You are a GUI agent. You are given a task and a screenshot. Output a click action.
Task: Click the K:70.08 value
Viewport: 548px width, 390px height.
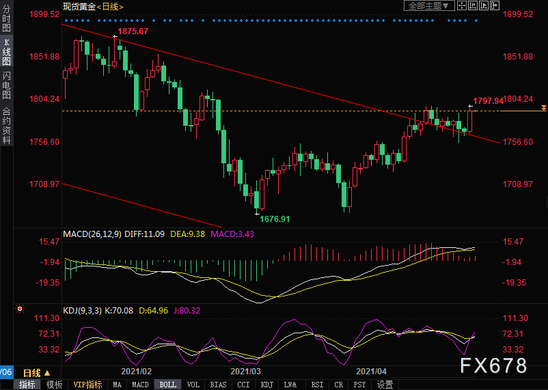click(119, 310)
